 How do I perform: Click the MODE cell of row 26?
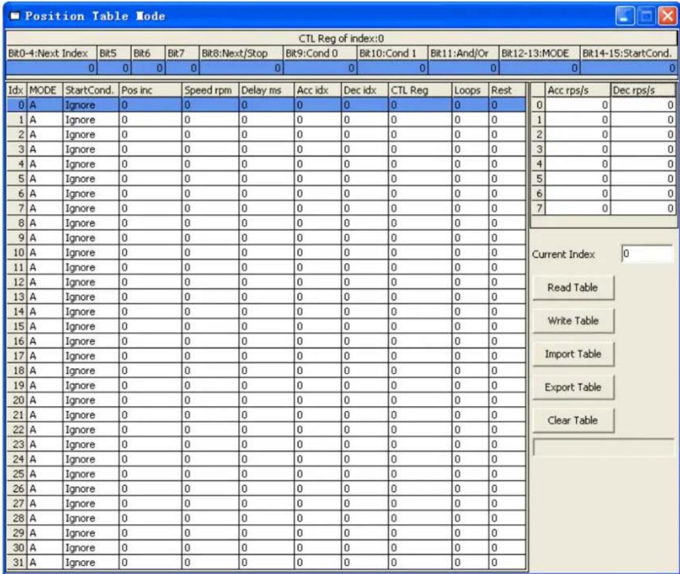pos(45,488)
